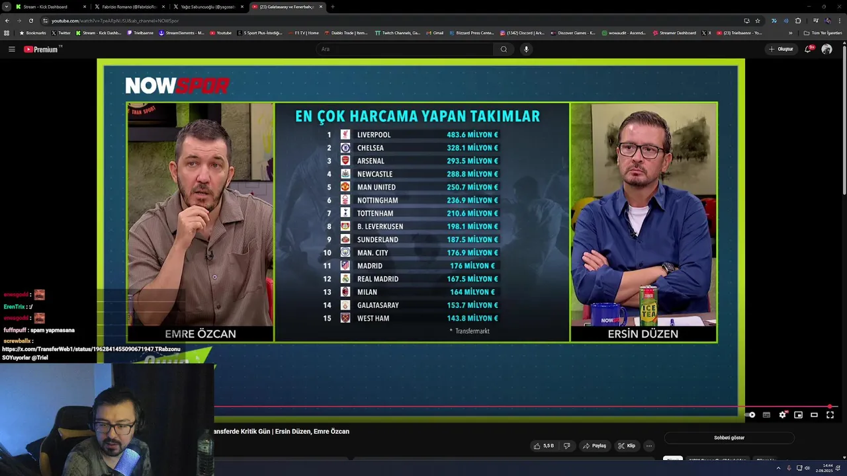Open the tab search dropdown arrow
This screenshot has height=476, width=847.
[5, 7]
